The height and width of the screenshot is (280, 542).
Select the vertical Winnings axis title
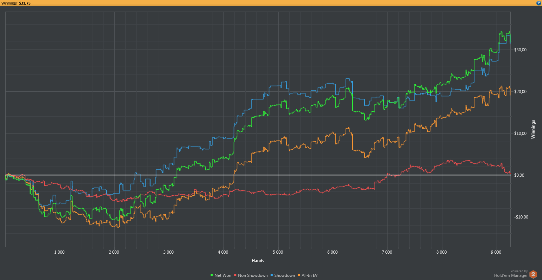coord(533,129)
